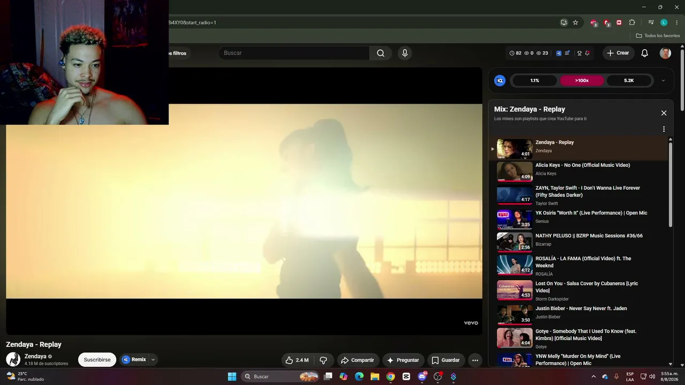The height and width of the screenshot is (385, 685).
Task: Click the Preguntar button
Action: click(403, 360)
